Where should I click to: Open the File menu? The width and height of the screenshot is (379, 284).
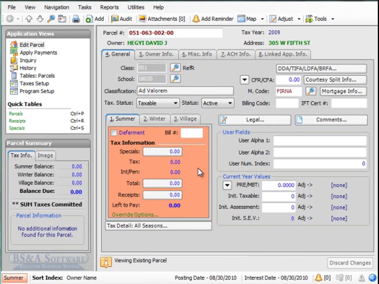coord(11,7)
